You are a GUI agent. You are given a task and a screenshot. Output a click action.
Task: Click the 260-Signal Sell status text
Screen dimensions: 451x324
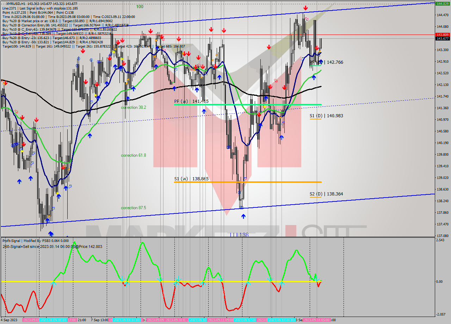[x=52, y=247]
